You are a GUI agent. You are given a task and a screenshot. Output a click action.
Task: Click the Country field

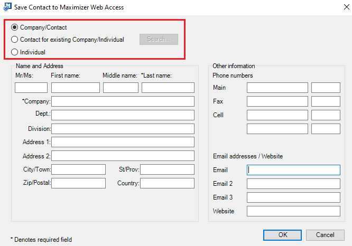coord(167,183)
